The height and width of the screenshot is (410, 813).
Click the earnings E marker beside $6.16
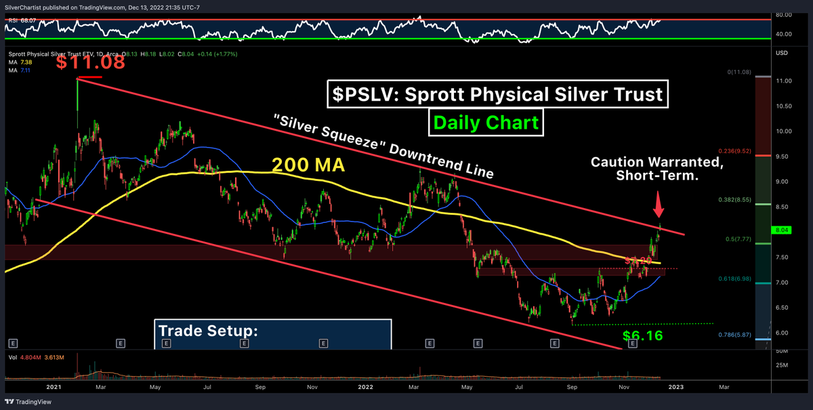(633, 344)
